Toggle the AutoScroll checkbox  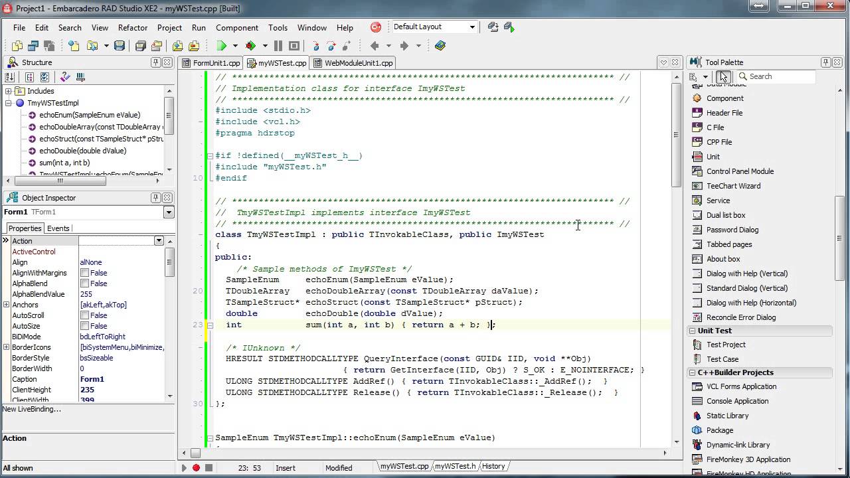(x=84, y=315)
